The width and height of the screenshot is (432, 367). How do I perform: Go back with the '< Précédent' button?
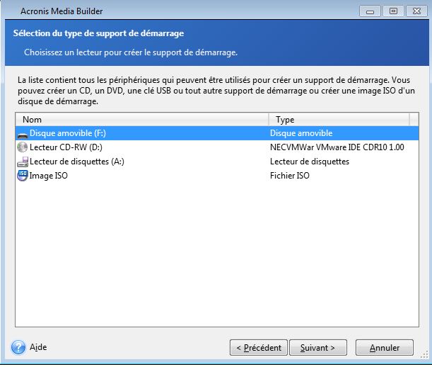(x=259, y=348)
